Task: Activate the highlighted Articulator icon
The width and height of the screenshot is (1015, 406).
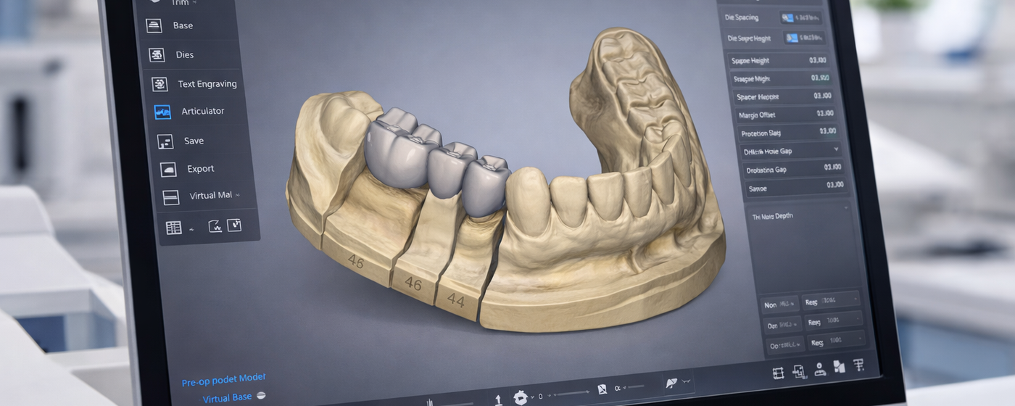Action: click(162, 112)
